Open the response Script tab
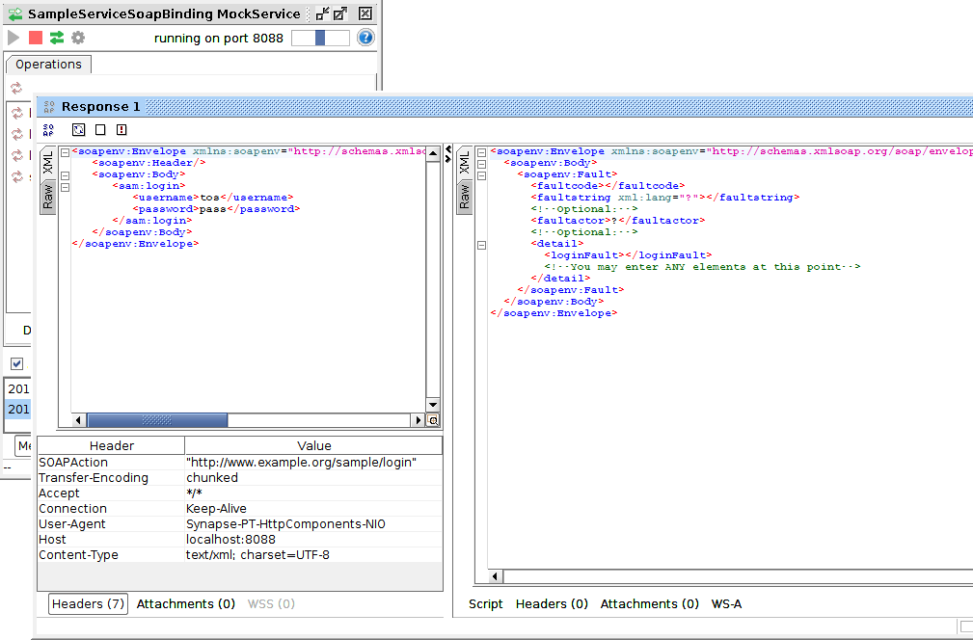The width and height of the screenshot is (973, 640). pos(486,604)
